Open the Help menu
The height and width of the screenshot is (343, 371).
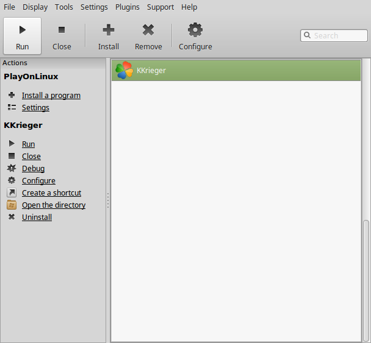(x=189, y=7)
